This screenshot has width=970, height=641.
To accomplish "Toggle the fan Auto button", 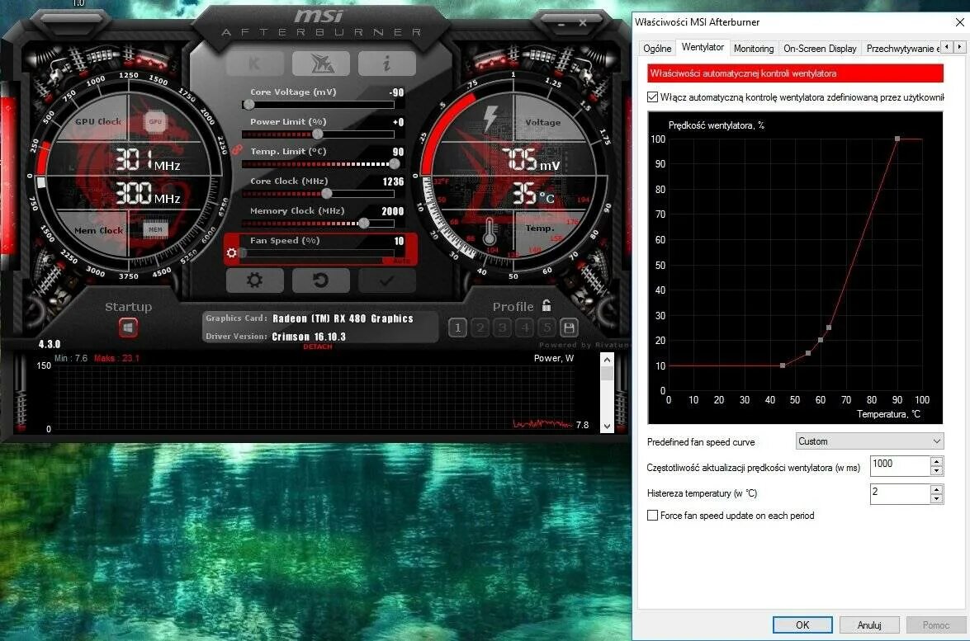I will click(402, 261).
